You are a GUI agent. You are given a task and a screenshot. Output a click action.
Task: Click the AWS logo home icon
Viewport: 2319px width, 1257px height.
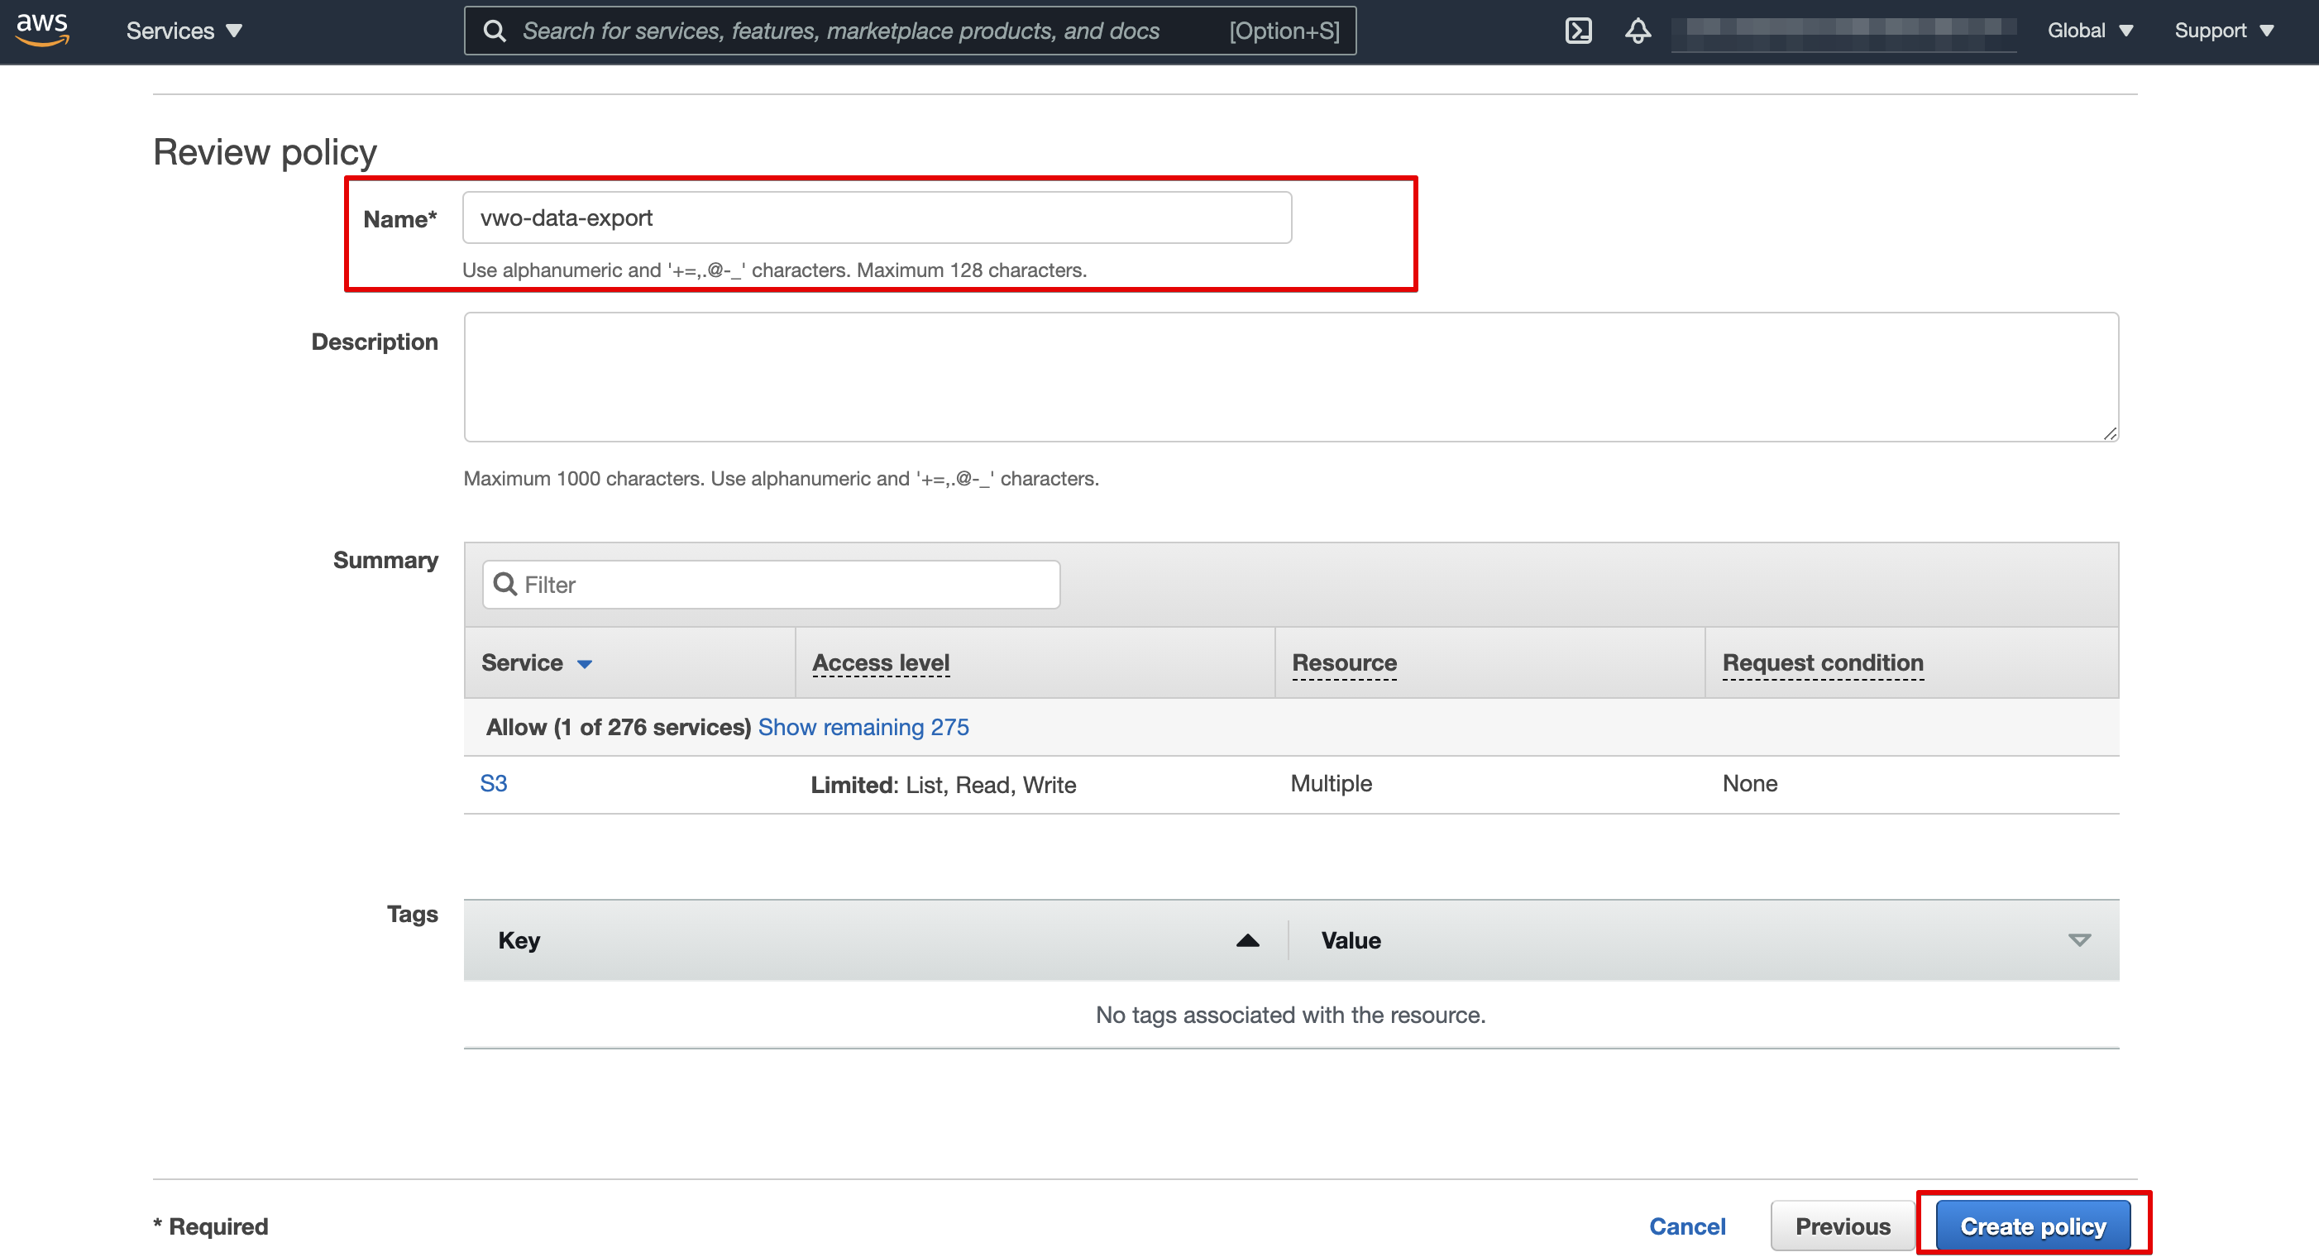click(42, 30)
